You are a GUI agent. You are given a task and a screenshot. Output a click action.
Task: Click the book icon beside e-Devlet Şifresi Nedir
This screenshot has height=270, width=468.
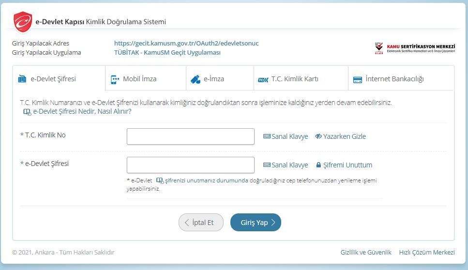pos(27,112)
